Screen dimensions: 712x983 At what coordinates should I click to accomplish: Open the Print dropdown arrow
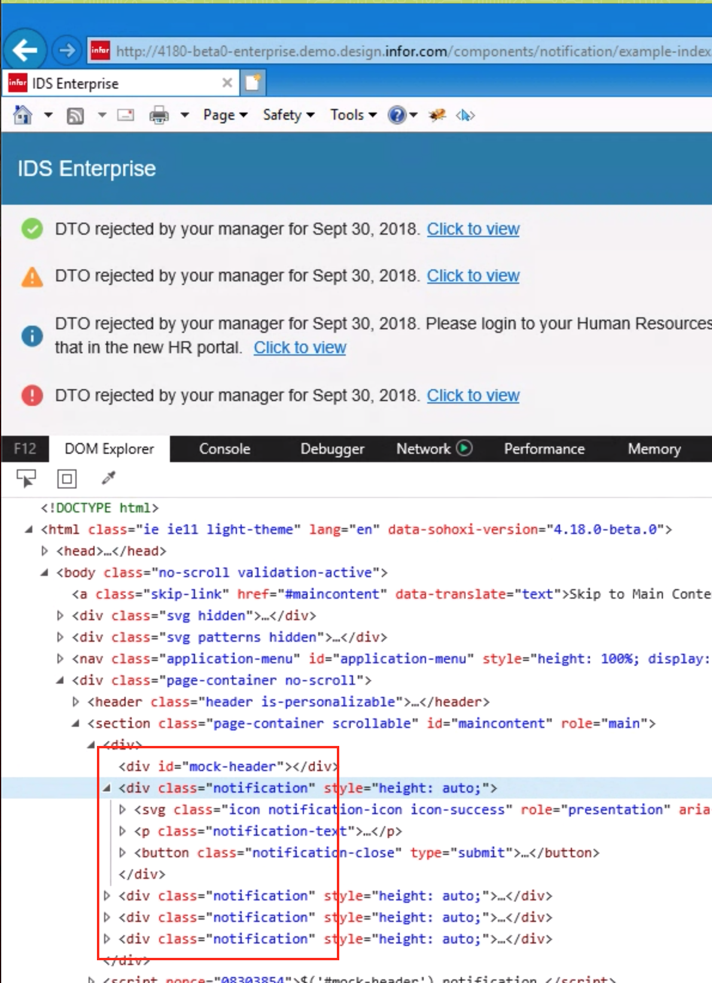tap(185, 114)
